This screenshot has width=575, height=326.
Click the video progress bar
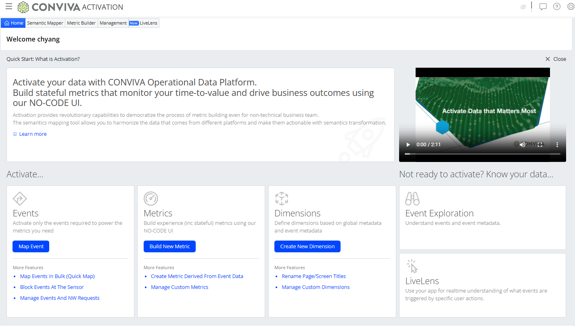coord(483,154)
